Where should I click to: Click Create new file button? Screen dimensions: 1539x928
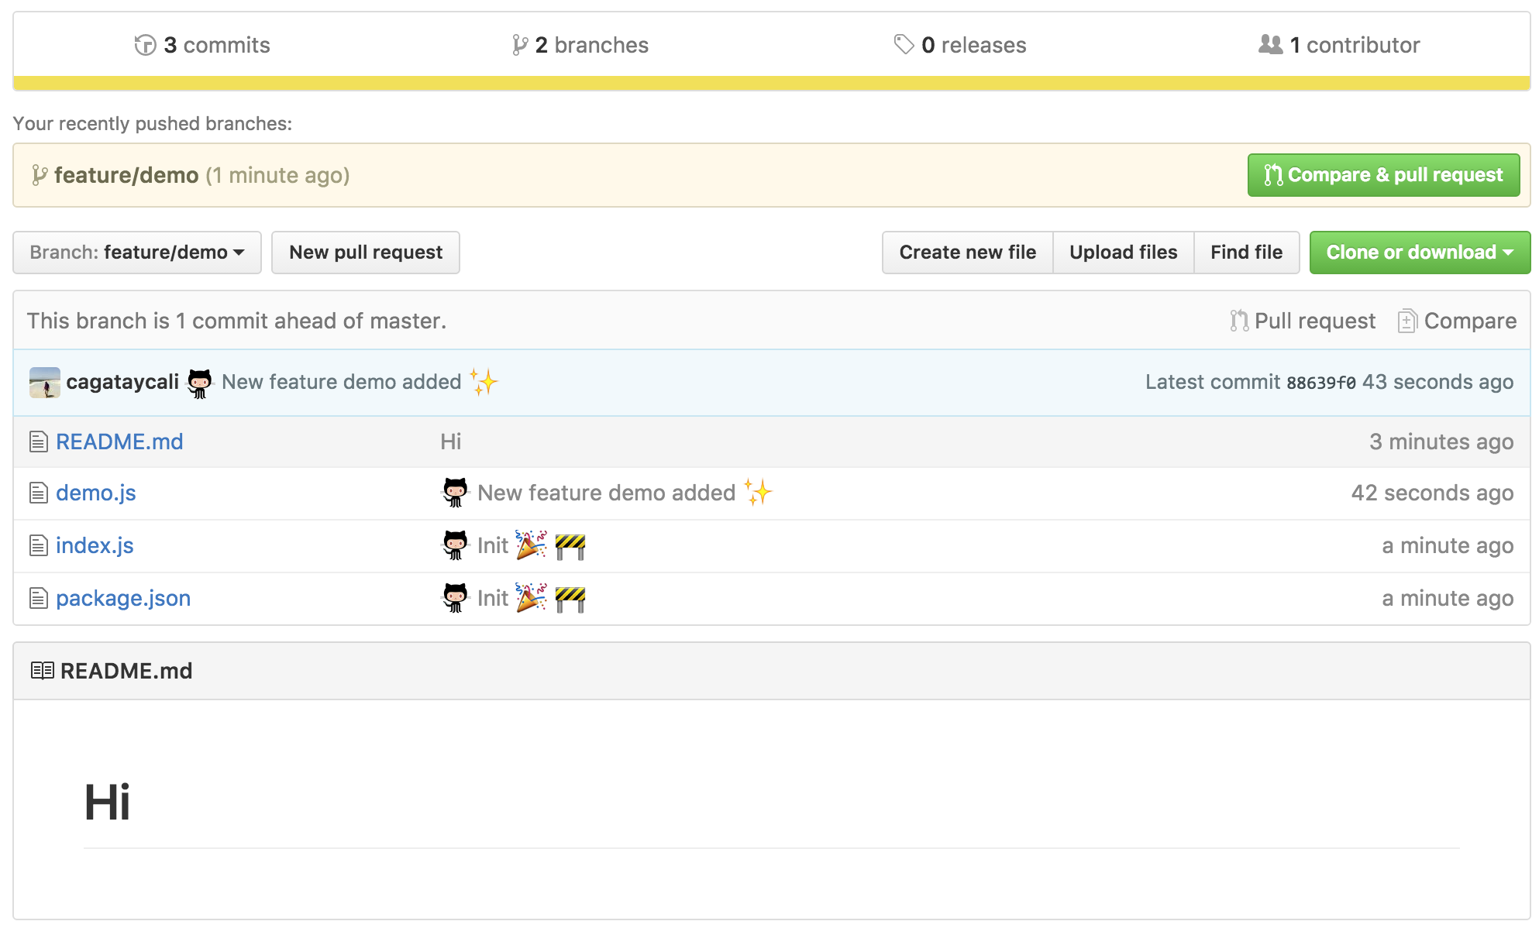[967, 253]
